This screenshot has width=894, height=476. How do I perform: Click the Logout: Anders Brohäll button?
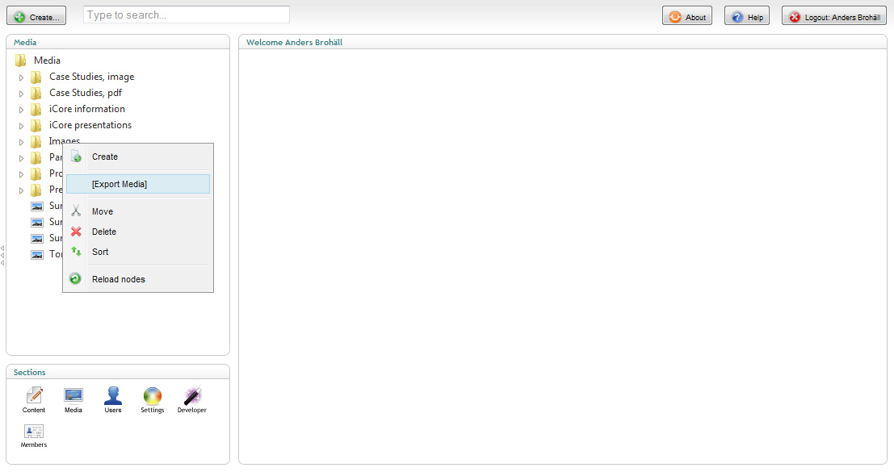833,17
